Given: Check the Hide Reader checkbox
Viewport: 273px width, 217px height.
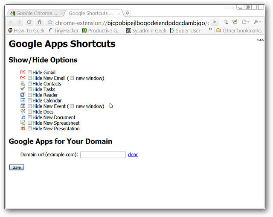Looking at the screenshot, I should (x=30, y=95).
